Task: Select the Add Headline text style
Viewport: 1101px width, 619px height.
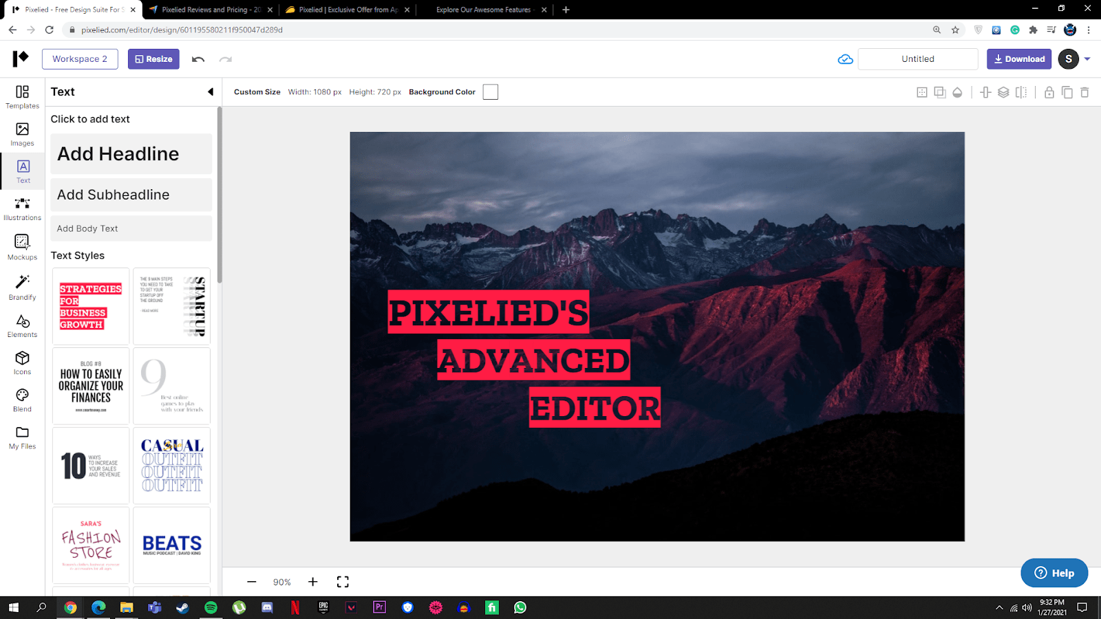Action: point(131,153)
